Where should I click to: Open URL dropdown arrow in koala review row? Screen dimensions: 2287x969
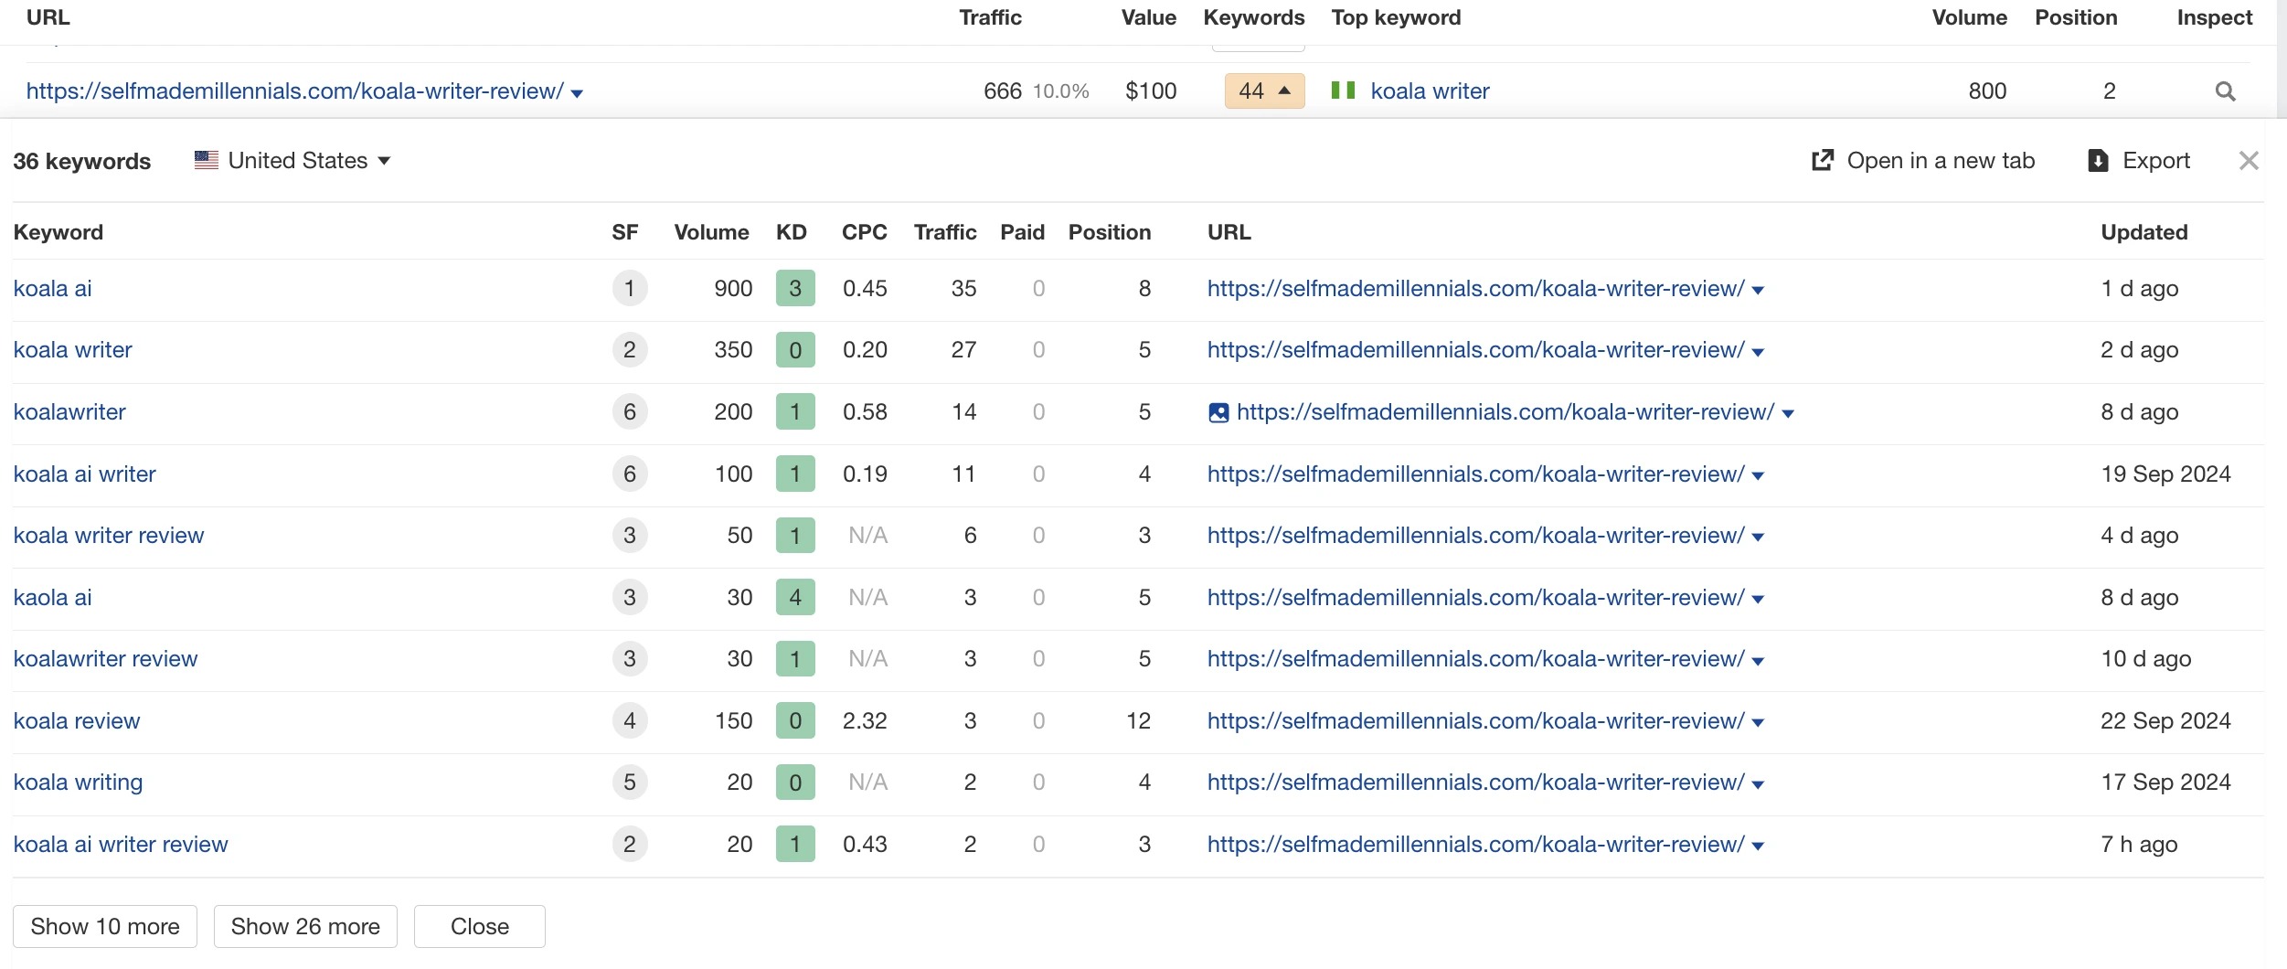click(1758, 723)
